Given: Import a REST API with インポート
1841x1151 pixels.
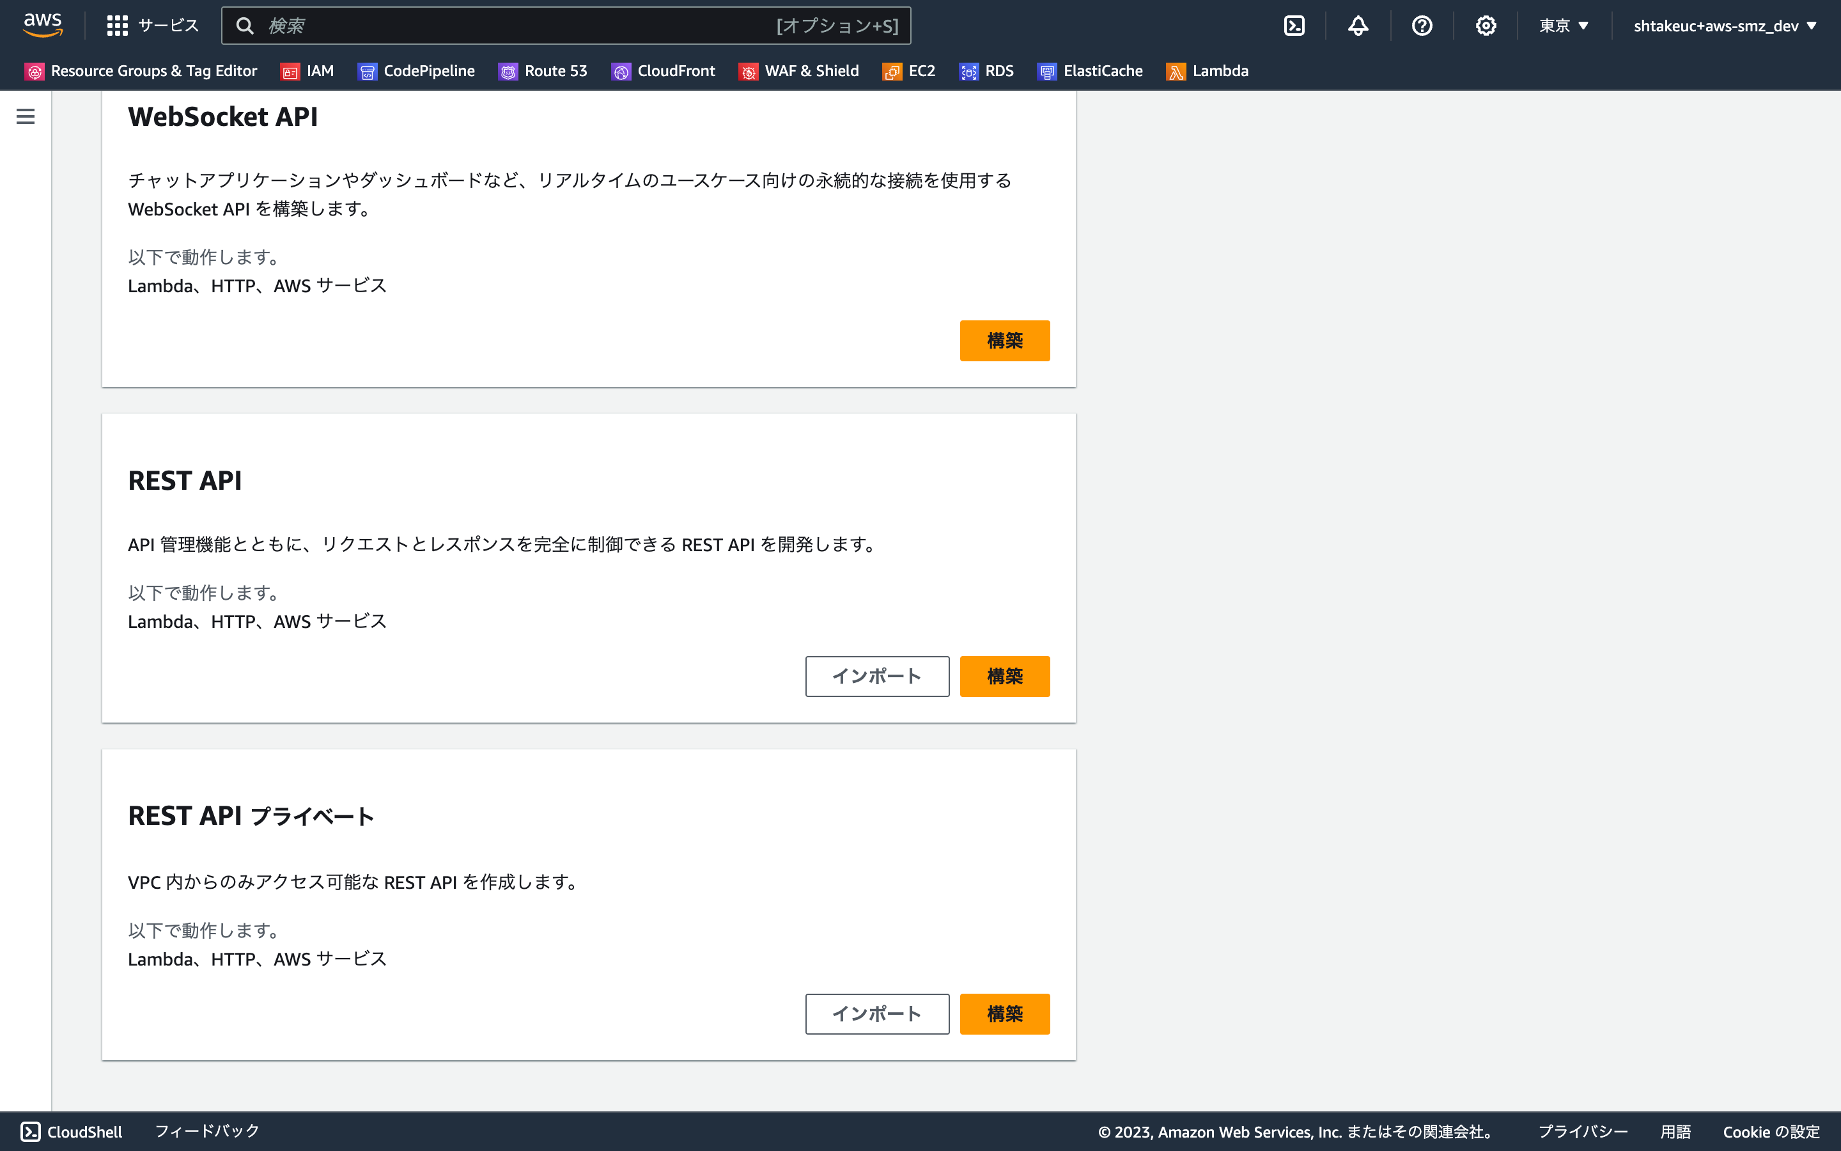Looking at the screenshot, I should coord(877,676).
